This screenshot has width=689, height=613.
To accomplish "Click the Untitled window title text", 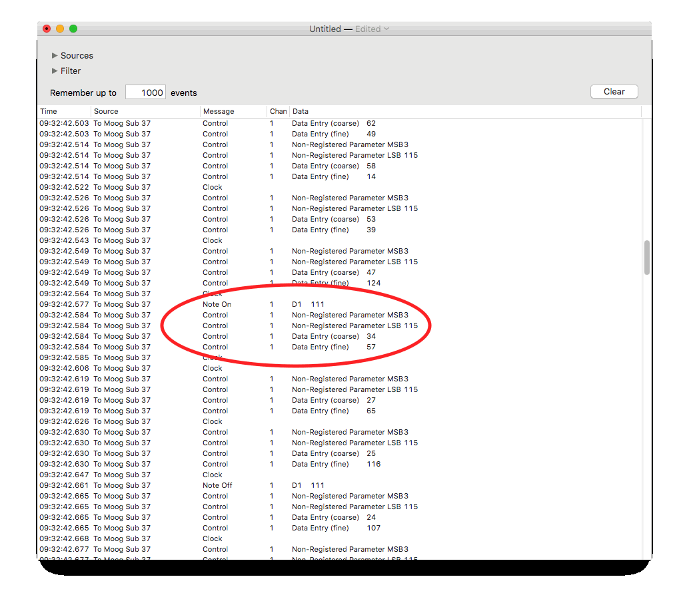I will [325, 29].
